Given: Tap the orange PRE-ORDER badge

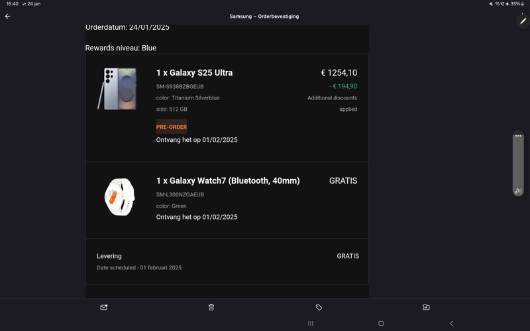Looking at the screenshot, I should tap(172, 127).
